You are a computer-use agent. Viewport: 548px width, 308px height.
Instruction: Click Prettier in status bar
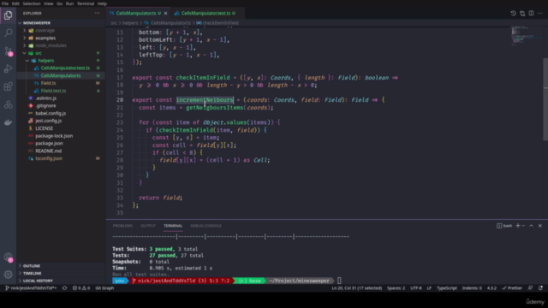(512, 288)
